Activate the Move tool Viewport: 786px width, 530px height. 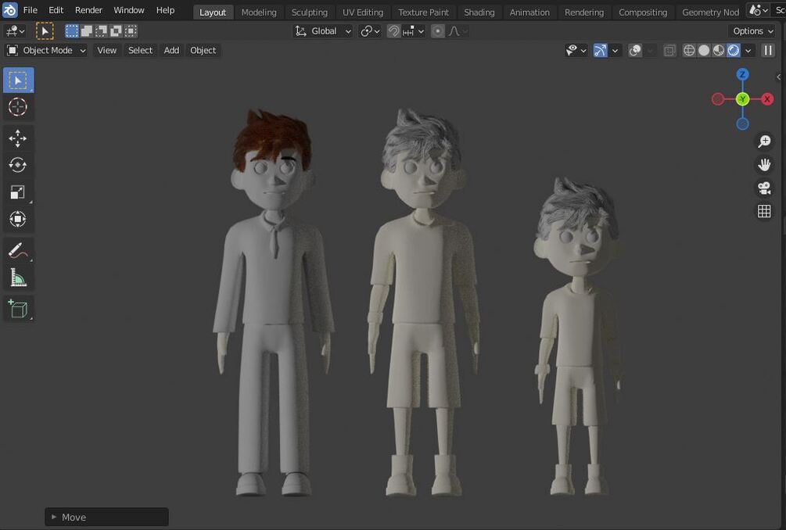(x=18, y=138)
